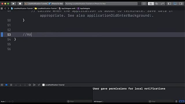Run the app with the Play button

click(x=14, y=4)
